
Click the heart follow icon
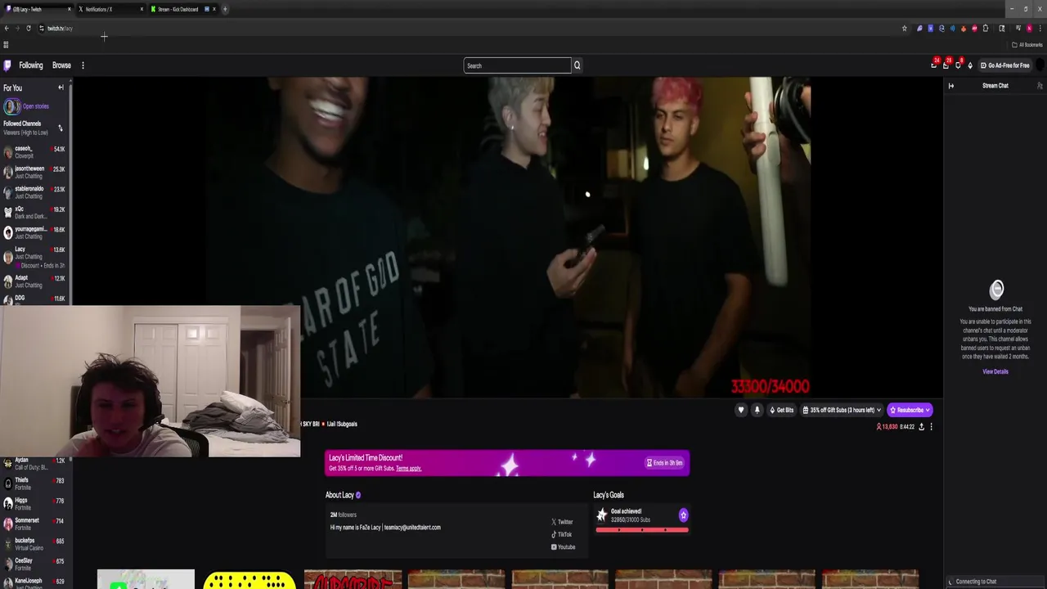(741, 410)
